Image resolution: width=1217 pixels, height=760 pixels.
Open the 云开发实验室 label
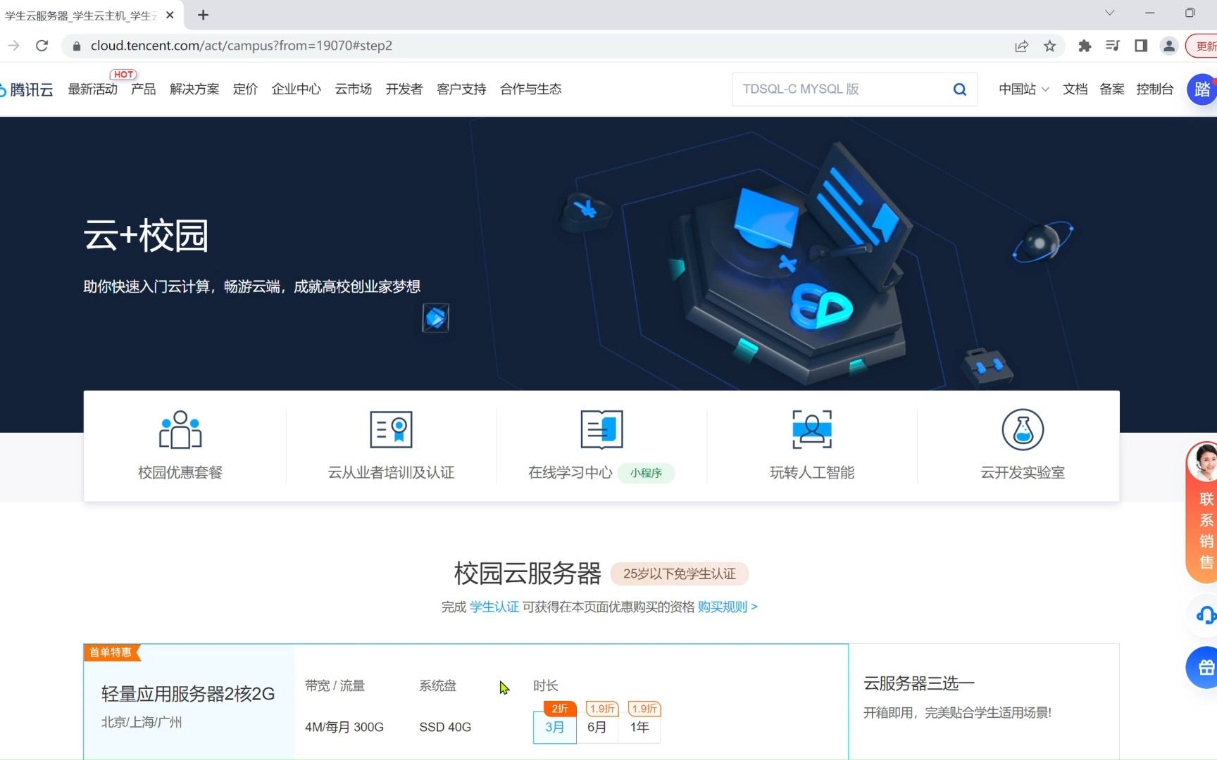1023,472
